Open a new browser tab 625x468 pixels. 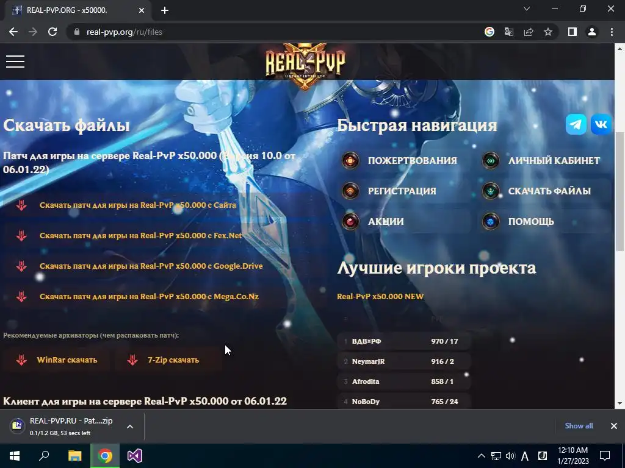tap(165, 10)
